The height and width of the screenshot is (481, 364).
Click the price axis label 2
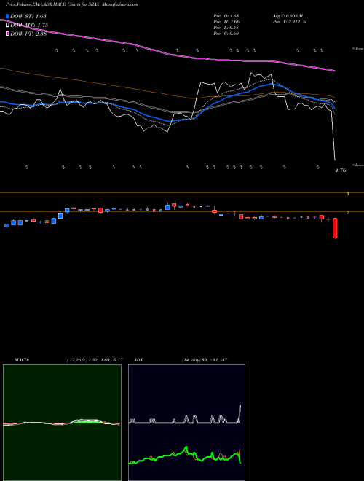pos(348,212)
